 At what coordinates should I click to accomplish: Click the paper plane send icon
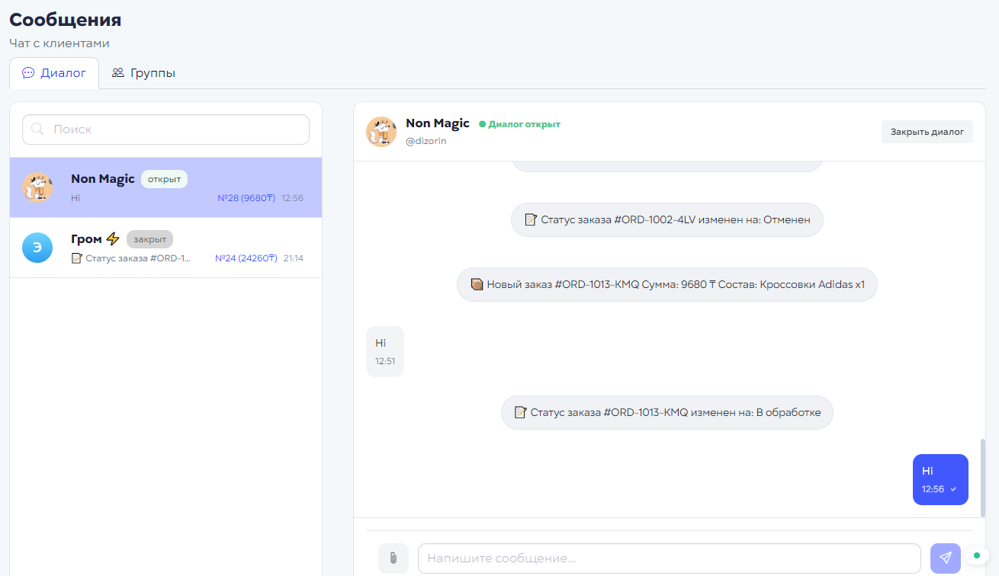946,558
